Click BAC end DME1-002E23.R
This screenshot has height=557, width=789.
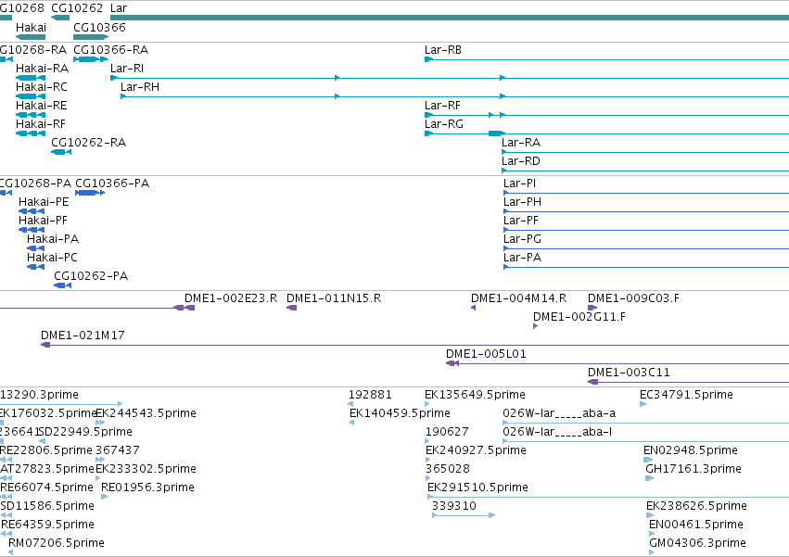231,298
